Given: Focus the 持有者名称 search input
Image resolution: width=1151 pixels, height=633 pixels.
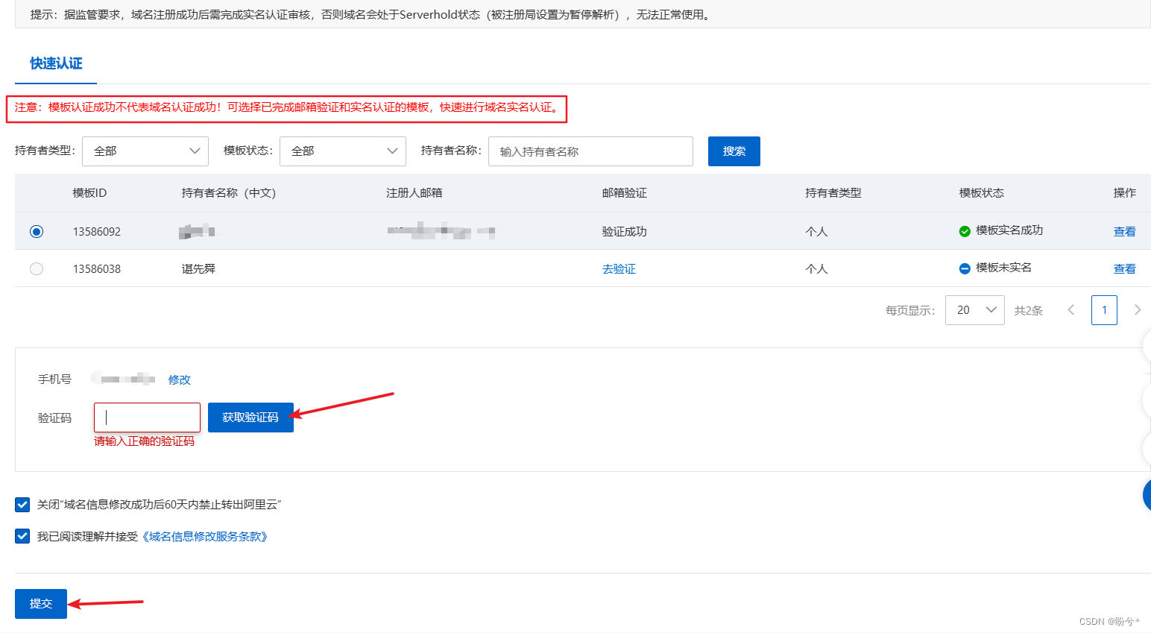Looking at the screenshot, I should [590, 151].
